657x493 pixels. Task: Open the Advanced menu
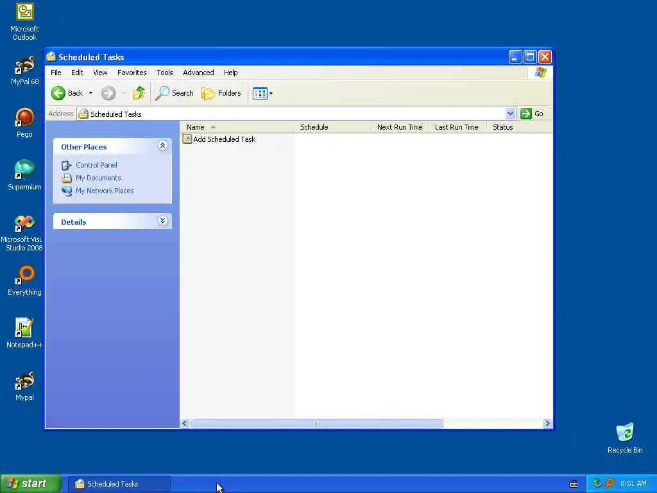[199, 73]
